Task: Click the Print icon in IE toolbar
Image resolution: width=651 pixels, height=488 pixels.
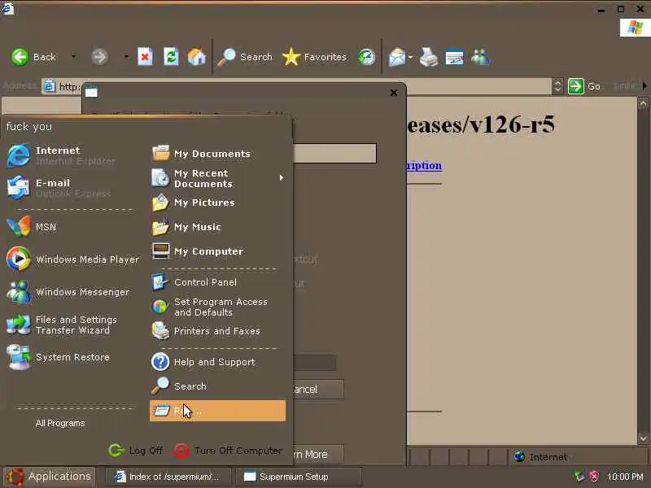Action: pyautogui.click(x=429, y=57)
